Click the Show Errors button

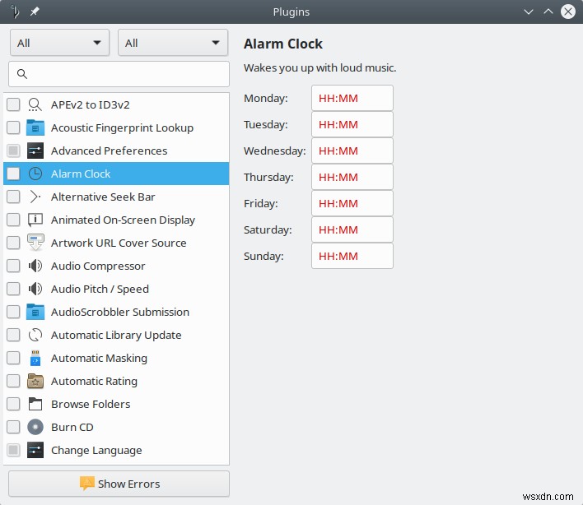[x=119, y=484]
